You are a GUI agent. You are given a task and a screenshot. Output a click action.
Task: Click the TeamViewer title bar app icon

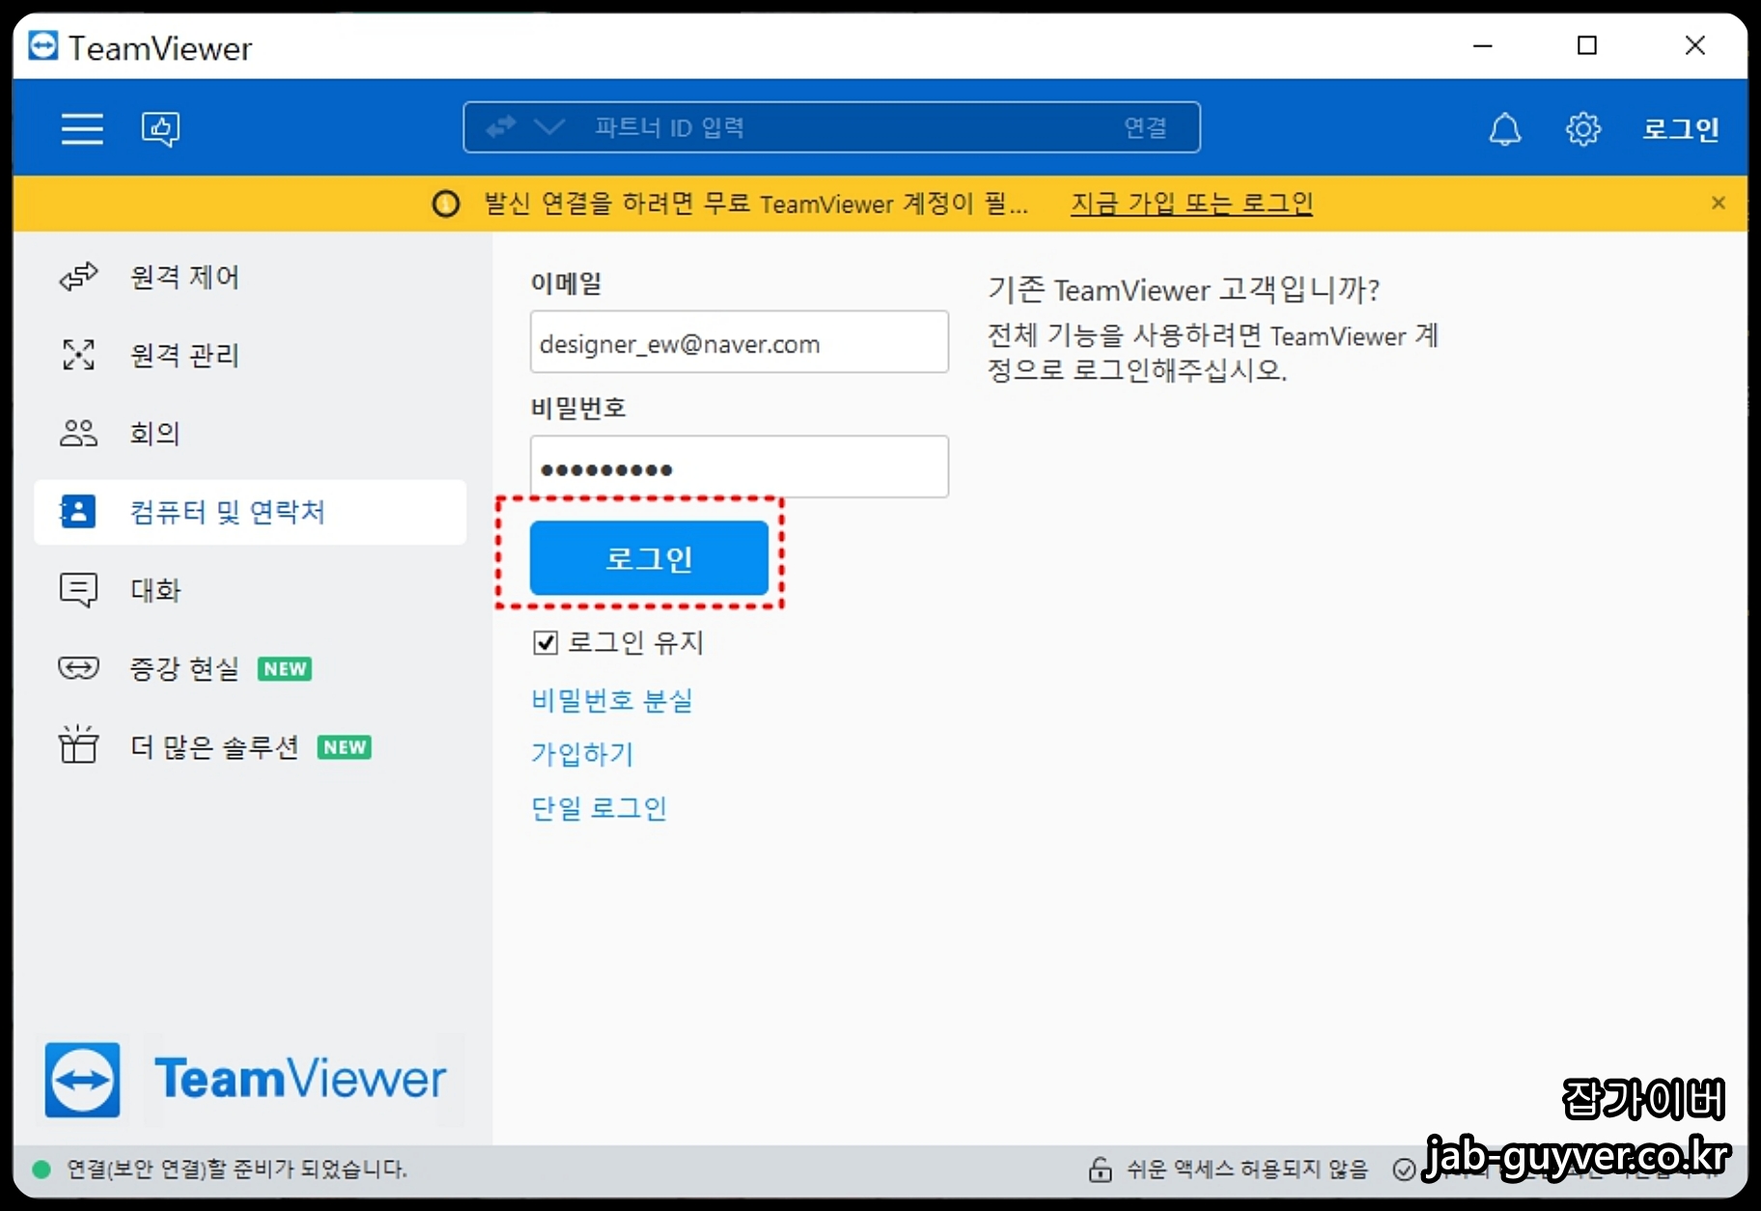click(x=42, y=45)
